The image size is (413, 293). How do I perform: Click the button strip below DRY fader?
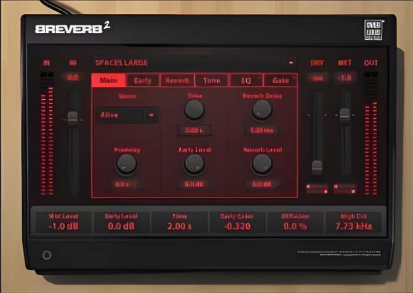pyautogui.click(x=317, y=188)
